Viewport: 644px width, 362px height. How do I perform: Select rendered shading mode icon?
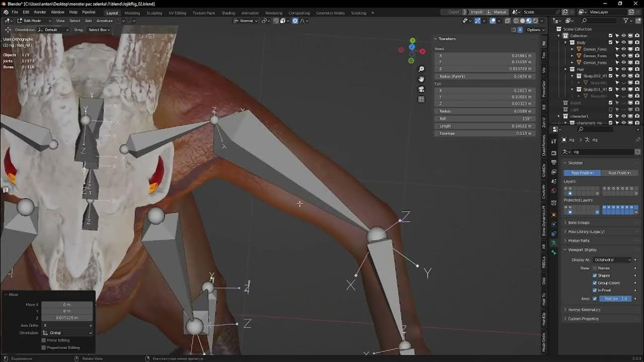535,21
